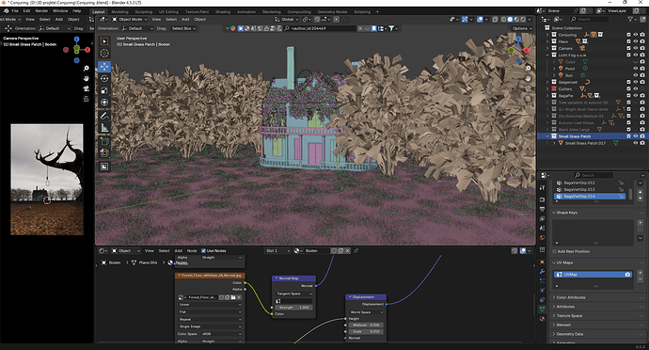Viewport: 649px width, 350px height.
Task: Select the Move tool in viewport toolbar
Action: click(x=104, y=66)
